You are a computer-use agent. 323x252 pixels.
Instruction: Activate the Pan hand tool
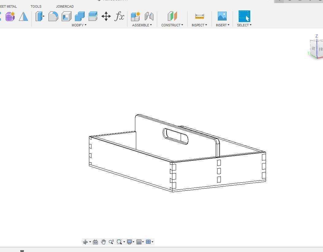(103, 242)
